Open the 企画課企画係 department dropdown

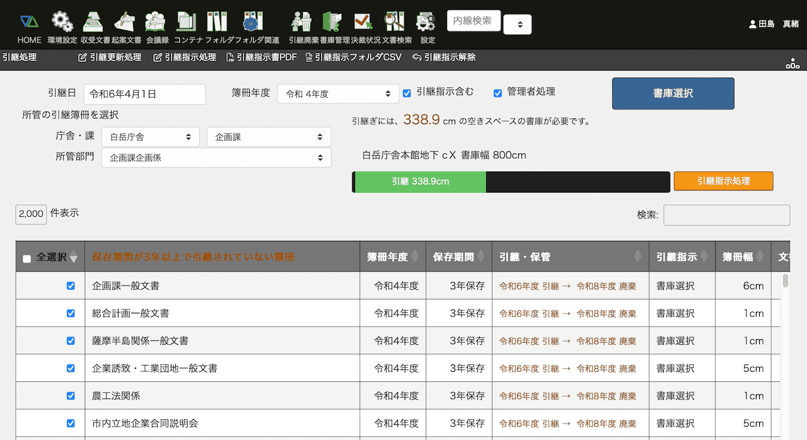tap(216, 158)
